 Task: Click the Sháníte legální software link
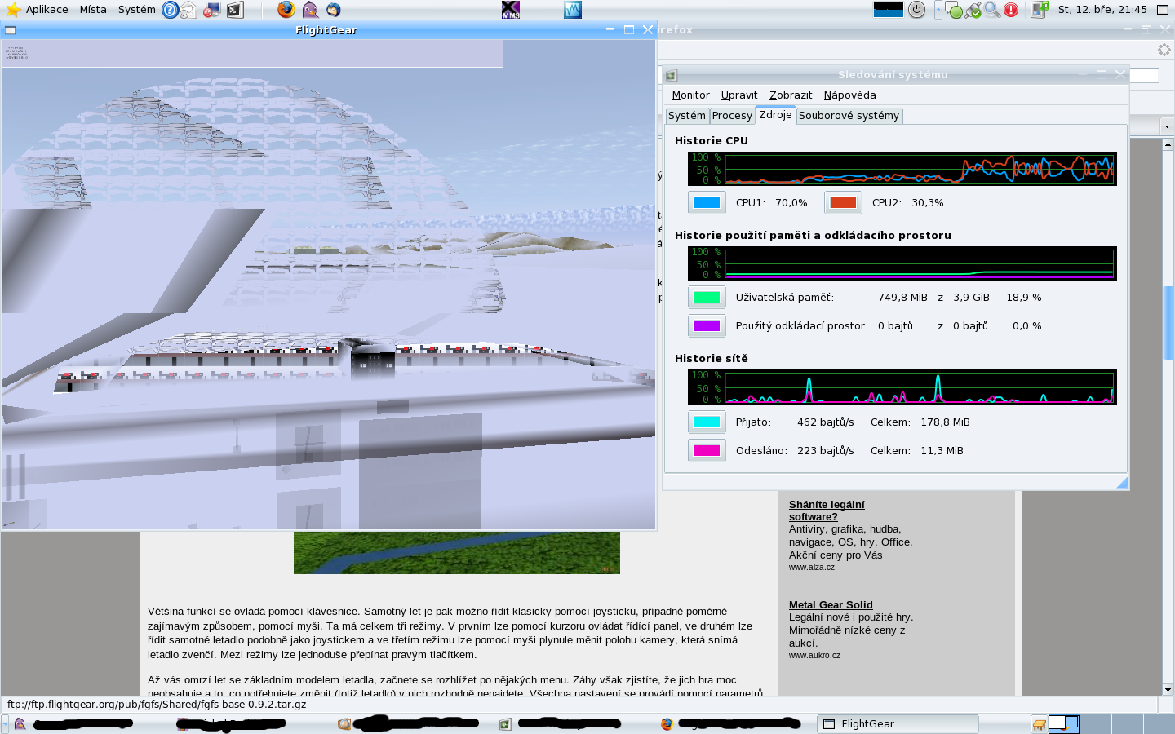(x=827, y=511)
